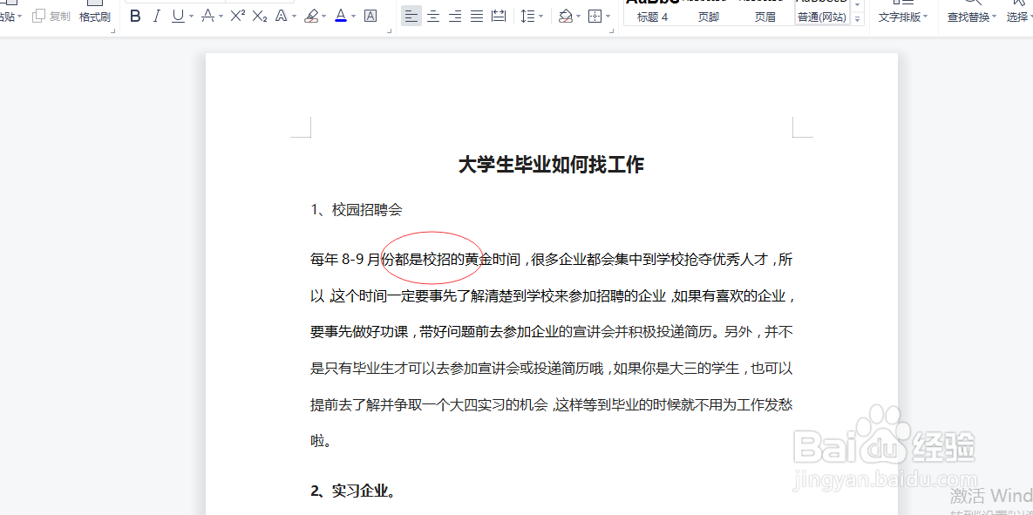Apply underline to text
The height and width of the screenshot is (515, 1033).
pos(178,16)
